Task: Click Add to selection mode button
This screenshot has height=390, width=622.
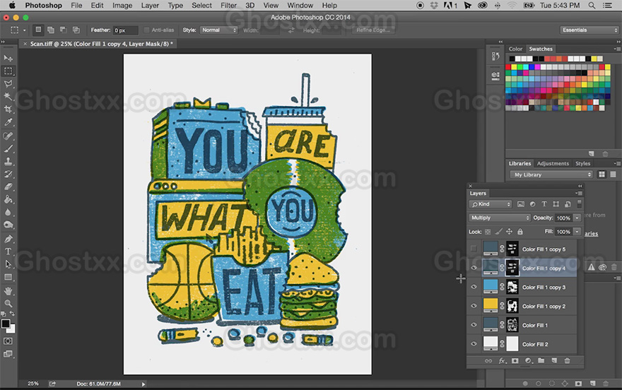Action: pos(51,30)
